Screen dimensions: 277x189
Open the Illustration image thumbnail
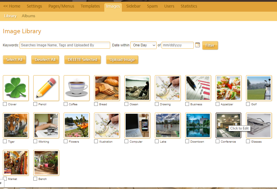pos(107,125)
